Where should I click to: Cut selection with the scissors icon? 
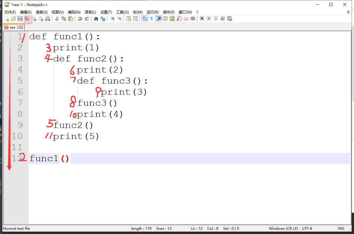click(57, 19)
